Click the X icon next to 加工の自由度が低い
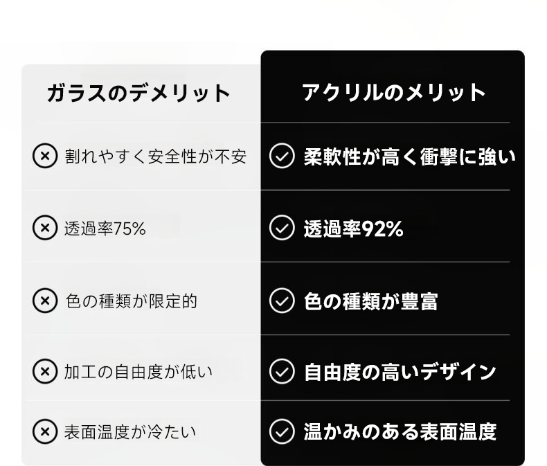 (45, 371)
